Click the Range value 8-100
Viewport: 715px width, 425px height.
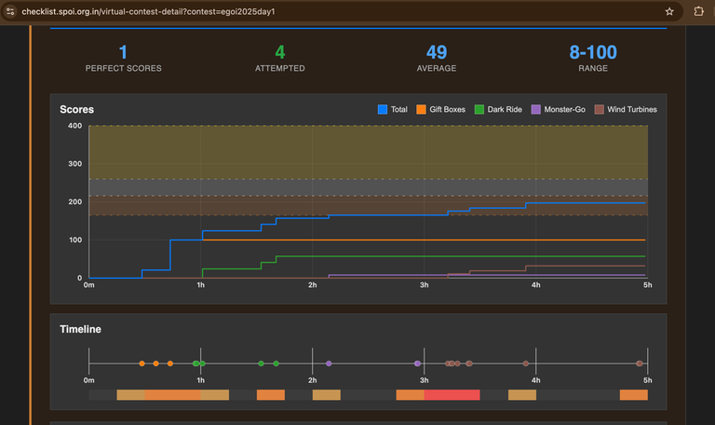pos(593,52)
